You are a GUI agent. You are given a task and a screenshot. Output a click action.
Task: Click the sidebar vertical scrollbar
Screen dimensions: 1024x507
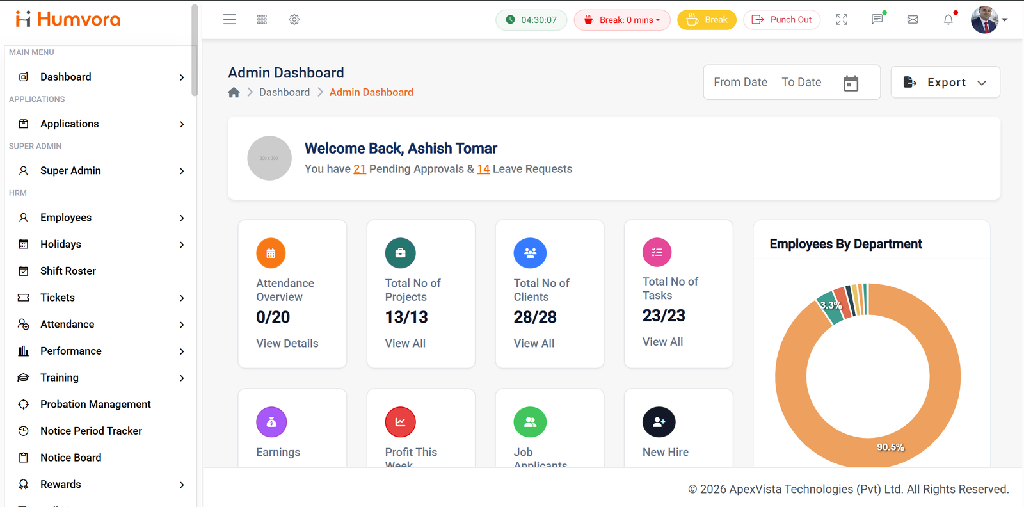tap(195, 50)
